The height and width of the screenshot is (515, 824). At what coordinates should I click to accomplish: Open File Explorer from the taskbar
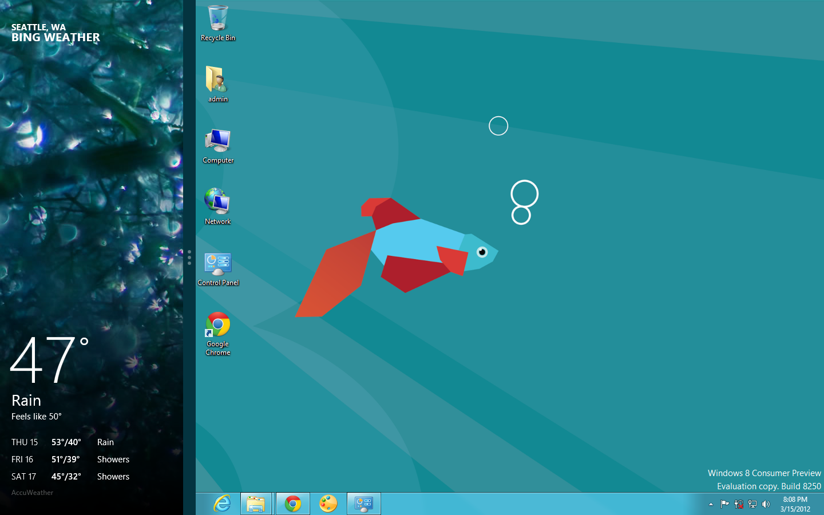tap(256, 504)
